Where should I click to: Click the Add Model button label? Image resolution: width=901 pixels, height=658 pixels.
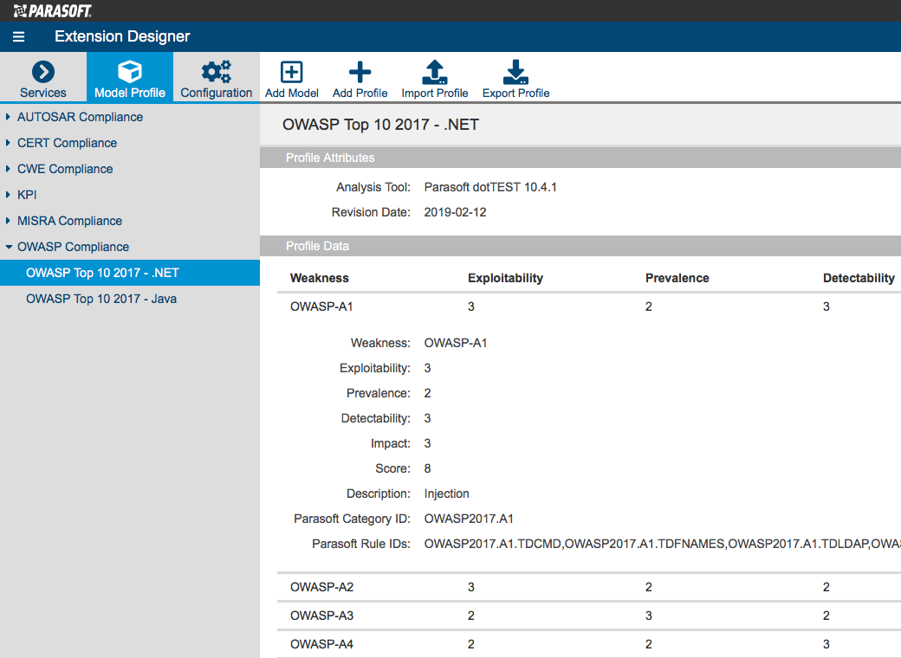[291, 93]
